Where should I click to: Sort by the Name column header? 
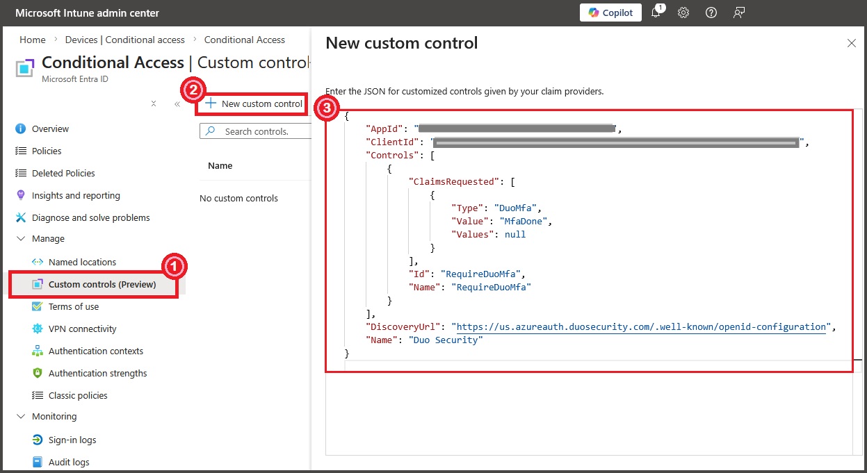click(220, 165)
